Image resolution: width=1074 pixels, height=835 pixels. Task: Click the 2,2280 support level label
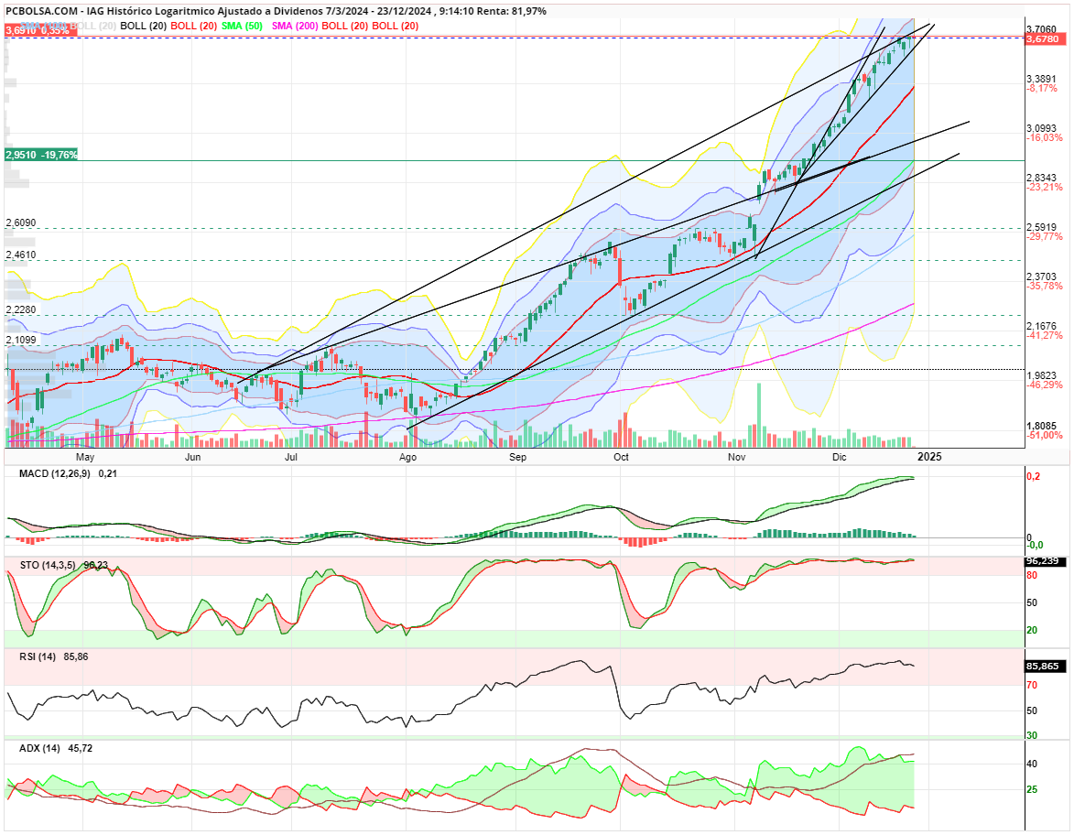click(20, 309)
